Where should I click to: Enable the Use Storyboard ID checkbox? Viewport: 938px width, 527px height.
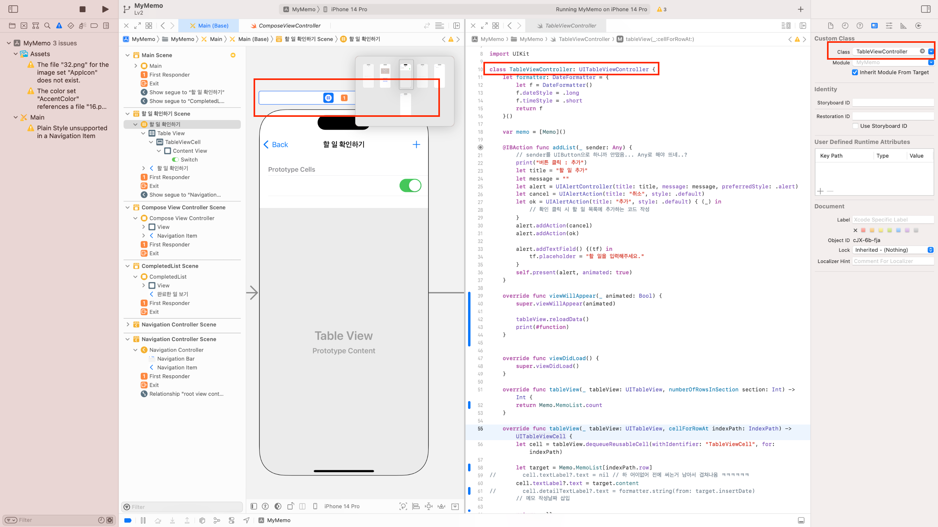(x=855, y=126)
